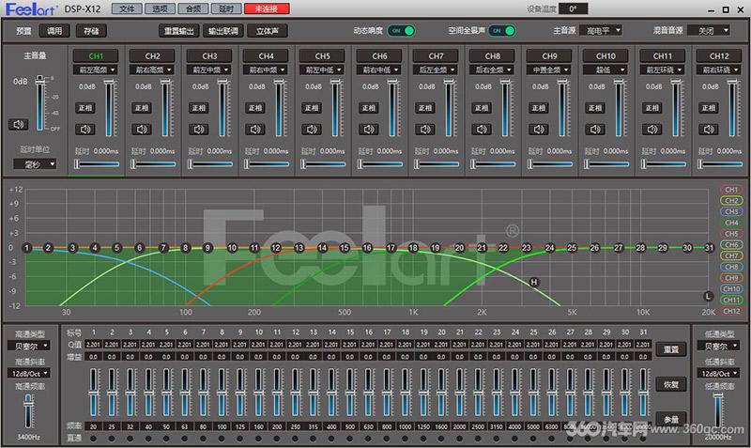Click the 增益 field of band 16
This screenshot has width=751, height=448.
click(x=368, y=357)
